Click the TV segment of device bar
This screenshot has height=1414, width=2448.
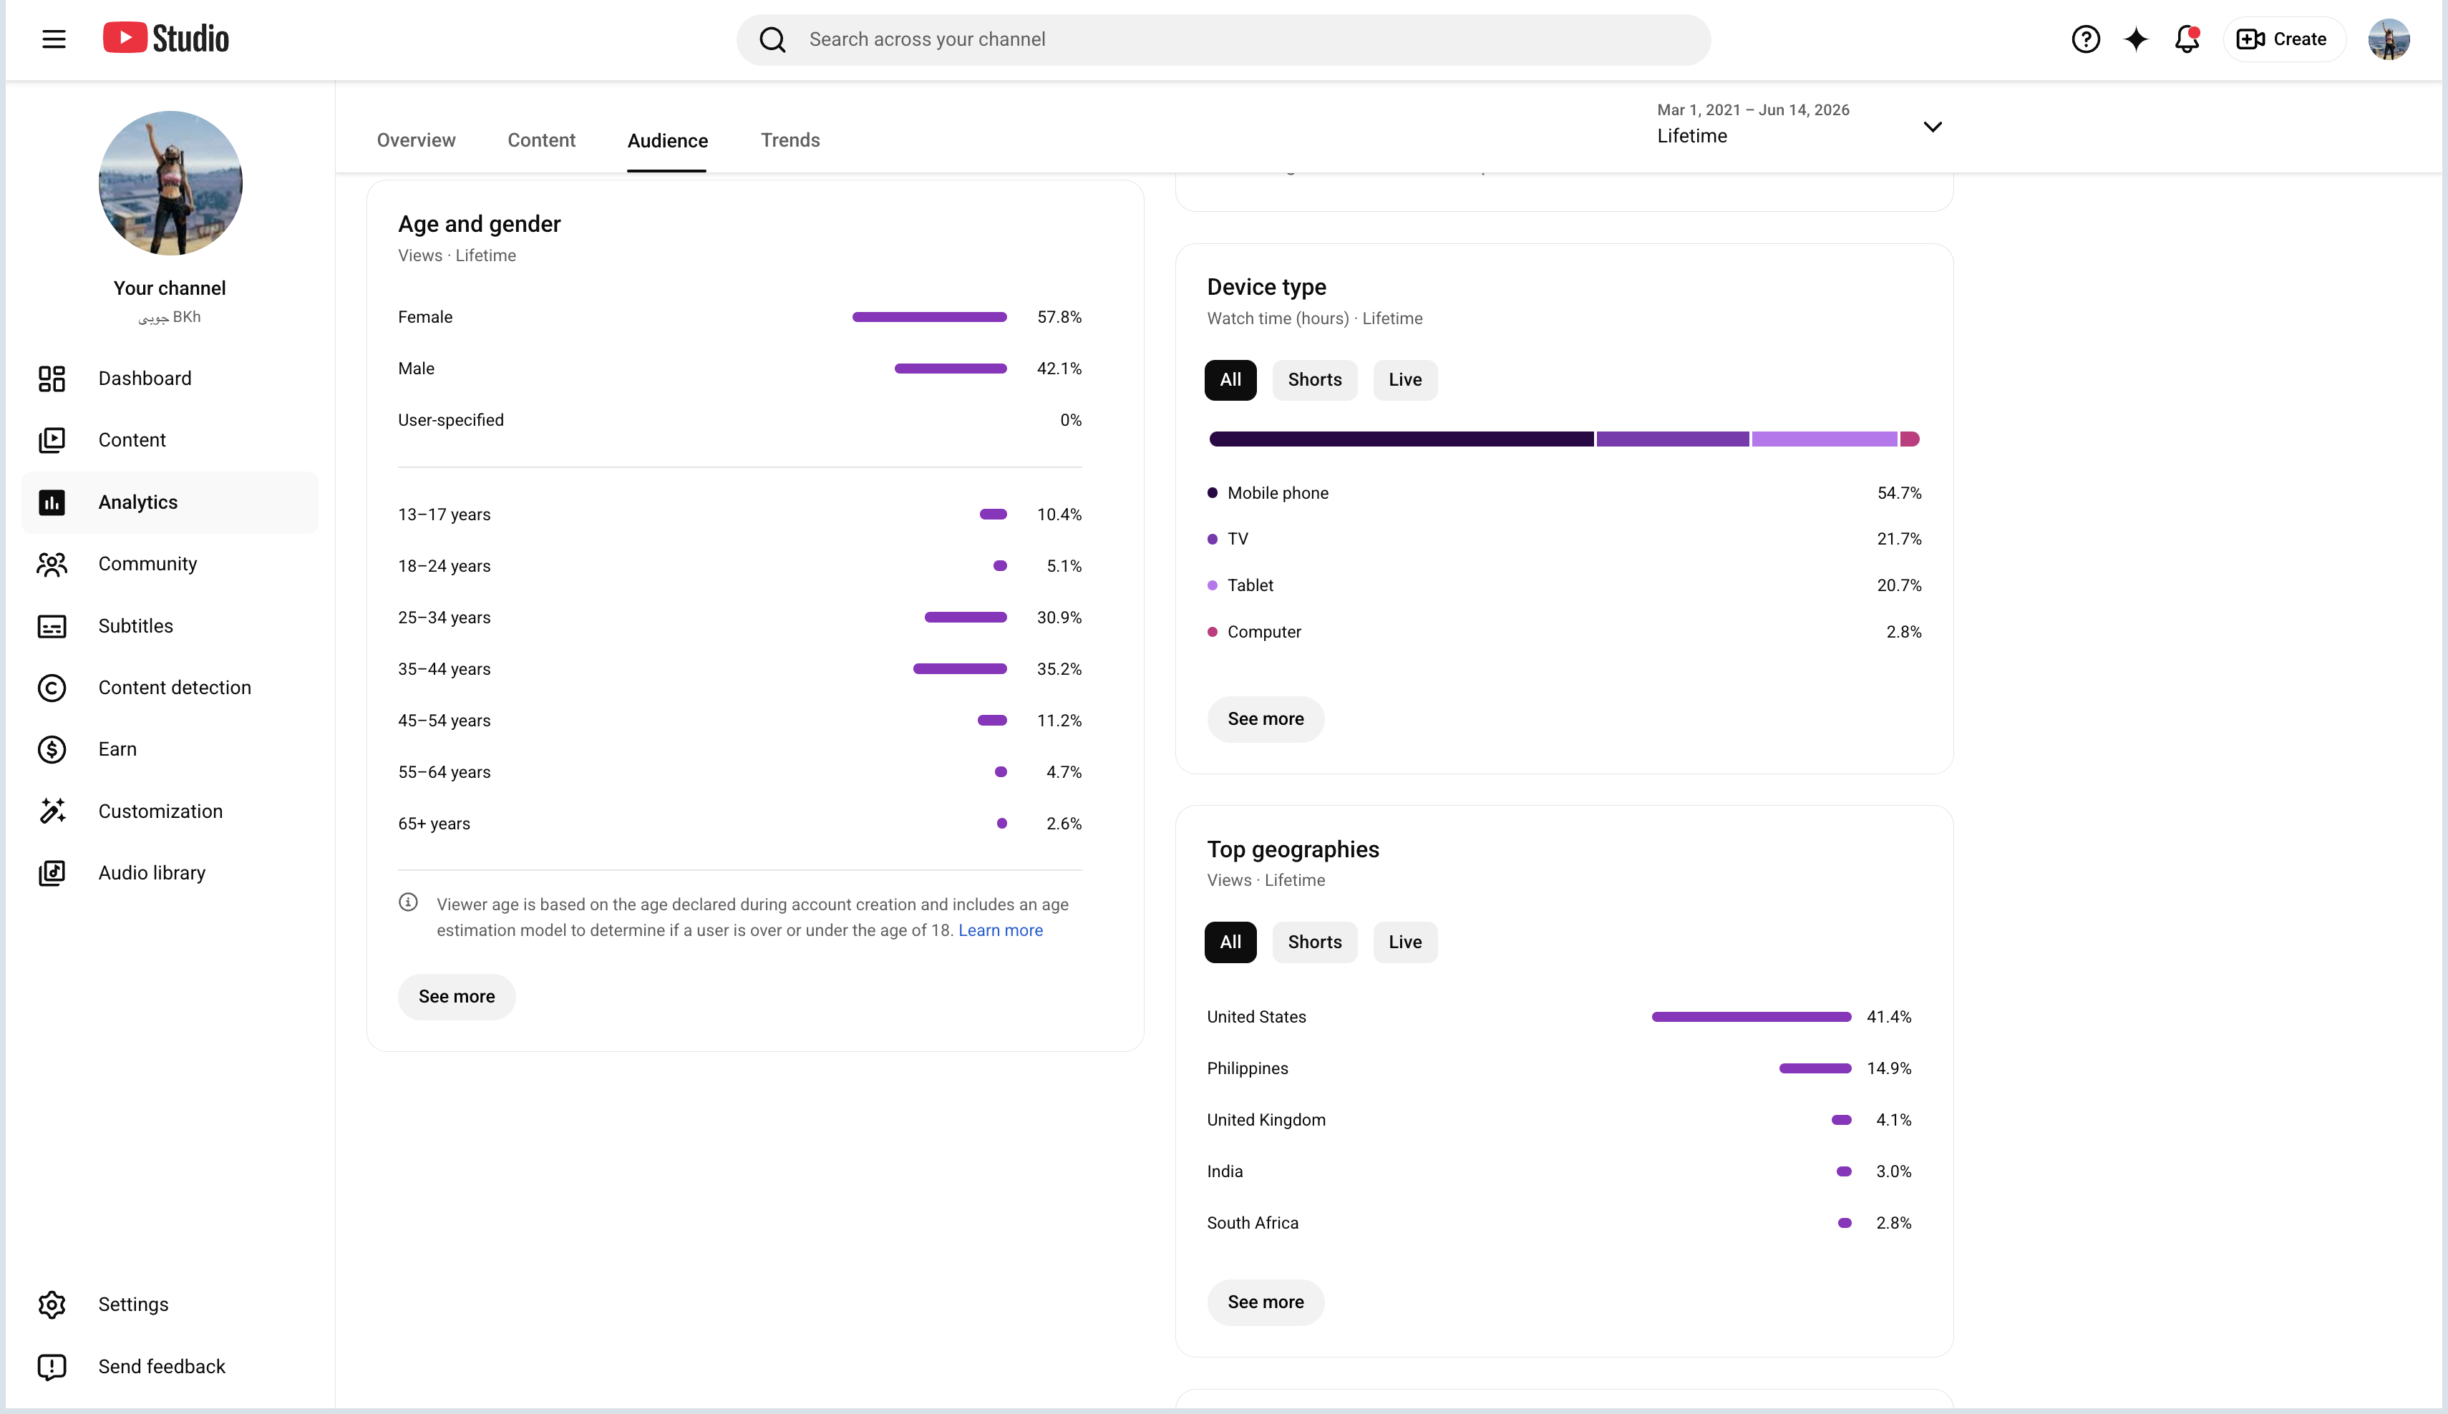pos(1673,439)
